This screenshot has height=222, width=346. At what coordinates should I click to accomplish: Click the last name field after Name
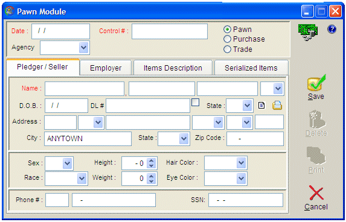[x=85, y=89]
